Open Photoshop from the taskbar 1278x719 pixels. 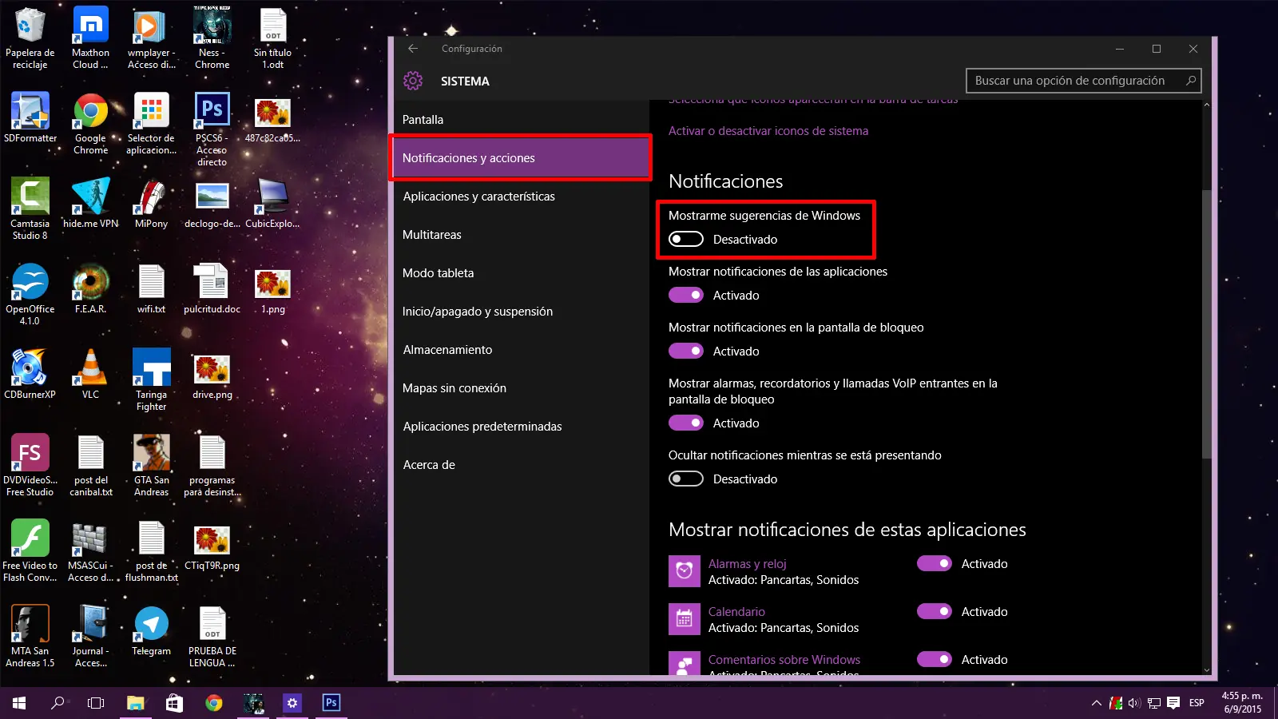coord(331,703)
